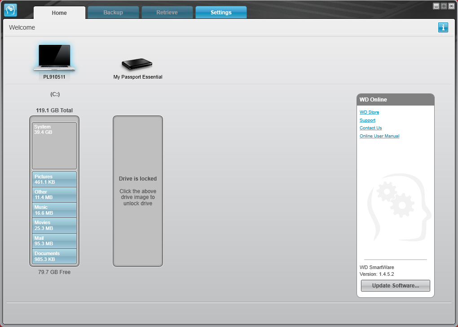Click the Welcome heading text

(22, 27)
